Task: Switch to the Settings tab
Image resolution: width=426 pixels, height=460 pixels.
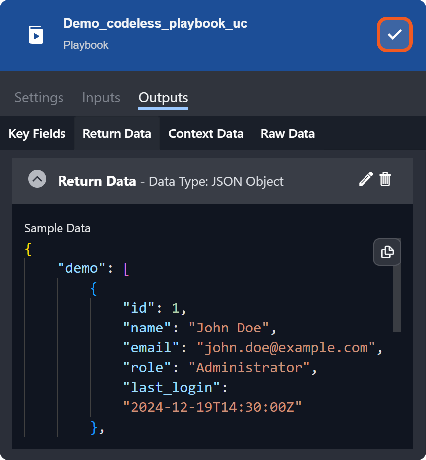Action: [x=39, y=98]
